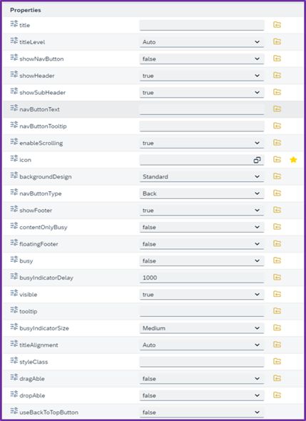306x421 pixels.
Task: Open the titleLevel dropdown set to Auto
Action: point(202,42)
